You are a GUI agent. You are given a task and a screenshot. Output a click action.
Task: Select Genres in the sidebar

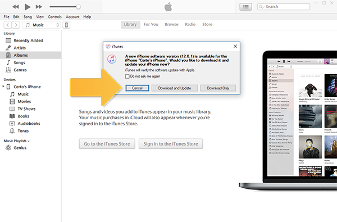pos(30,70)
